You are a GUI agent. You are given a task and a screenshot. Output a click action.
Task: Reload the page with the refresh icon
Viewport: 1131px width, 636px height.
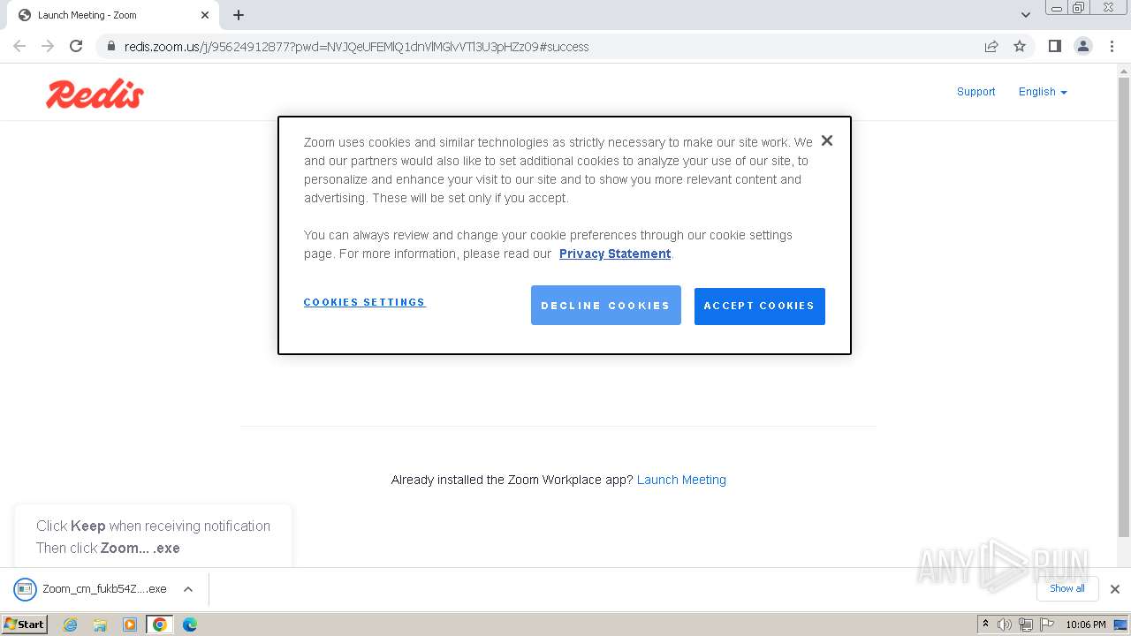(x=76, y=46)
